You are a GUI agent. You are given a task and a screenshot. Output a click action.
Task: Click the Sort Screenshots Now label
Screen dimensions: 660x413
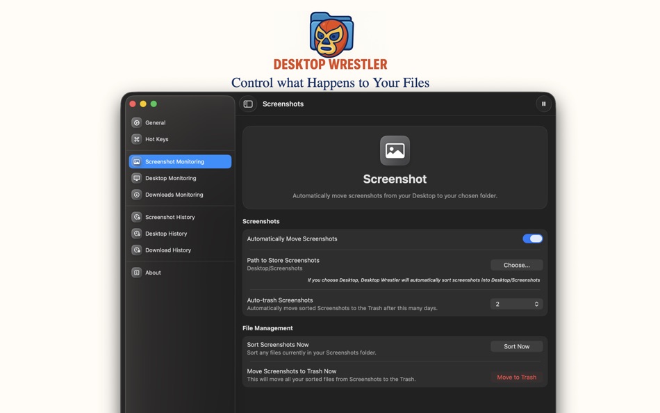tap(278, 345)
